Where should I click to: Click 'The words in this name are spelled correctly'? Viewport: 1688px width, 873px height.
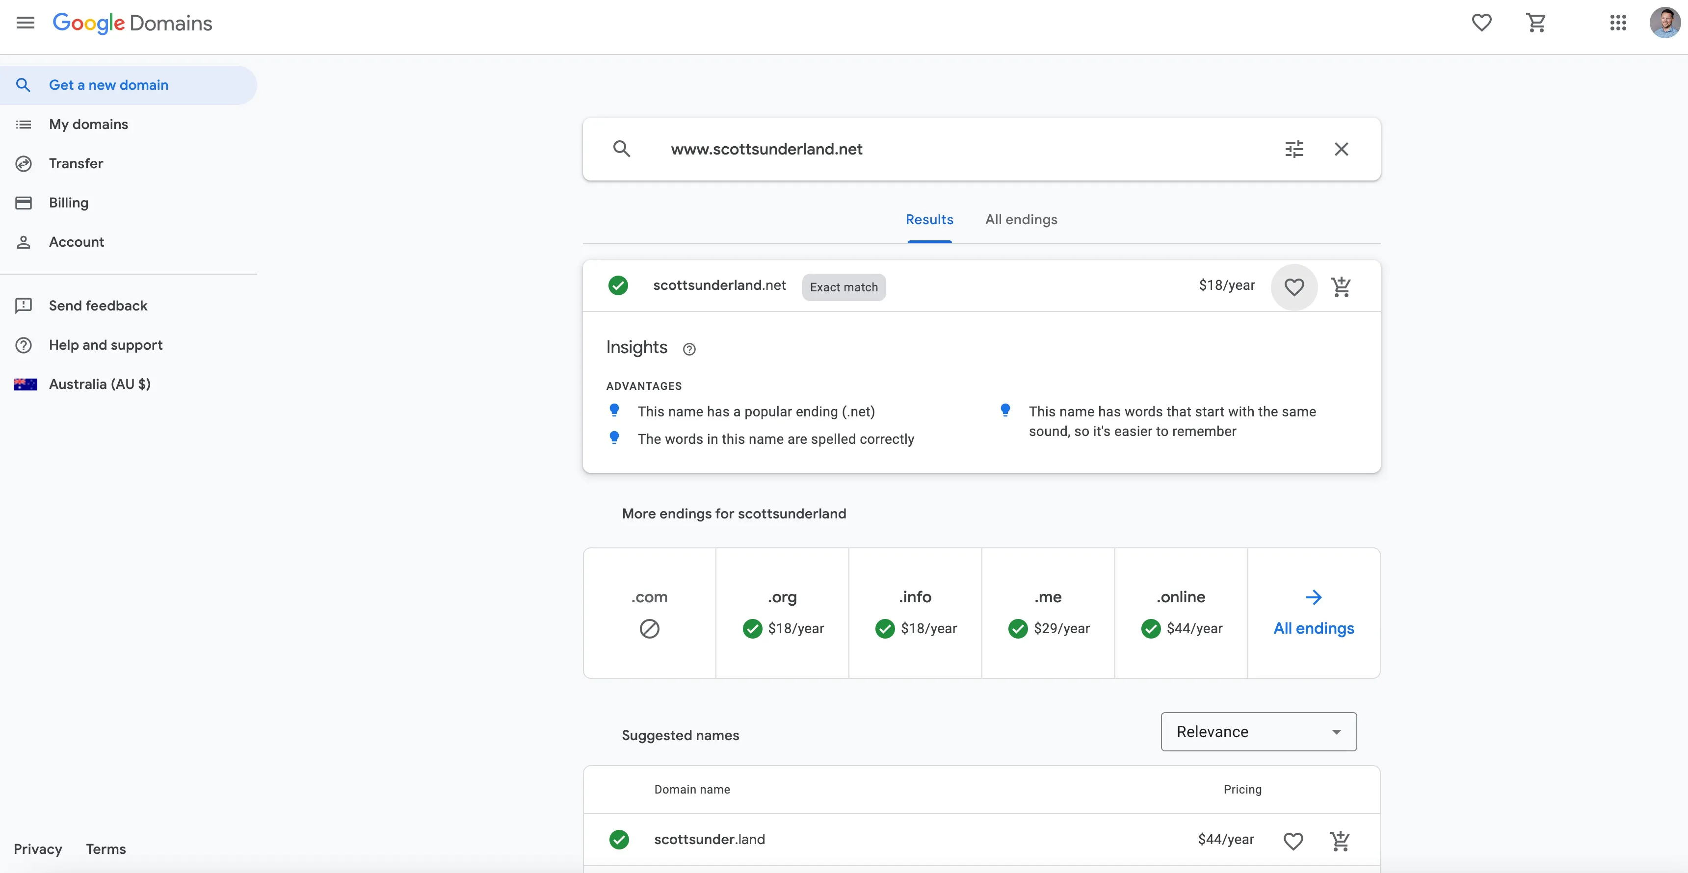click(776, 439)
